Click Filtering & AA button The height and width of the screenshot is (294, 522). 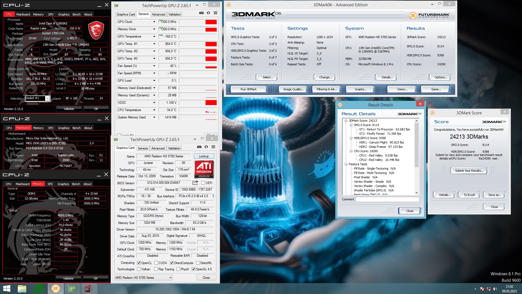tap(327, 89)
